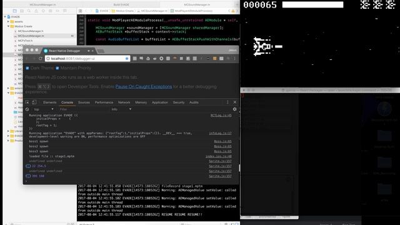Select the Console tab in DevTools
This screenshot has height=225, width=400.
pos(67,102)
